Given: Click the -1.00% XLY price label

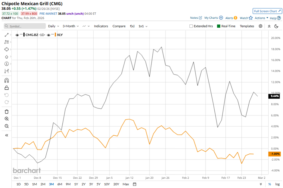Looking at the screenshot, I should coord(275,154).
